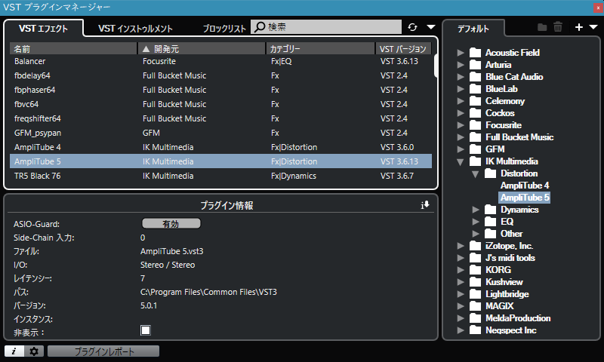604x362 pixels.
Task: Click the Neqspect Inc folder icon
Action: tap(476, 330)
